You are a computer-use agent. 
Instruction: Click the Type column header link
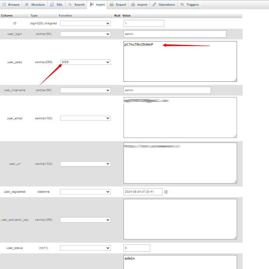pos(34,15)
